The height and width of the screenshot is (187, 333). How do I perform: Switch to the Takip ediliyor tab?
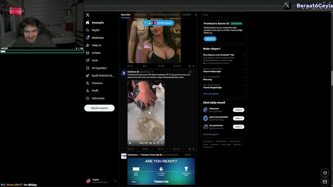click(x=140, y=15)
